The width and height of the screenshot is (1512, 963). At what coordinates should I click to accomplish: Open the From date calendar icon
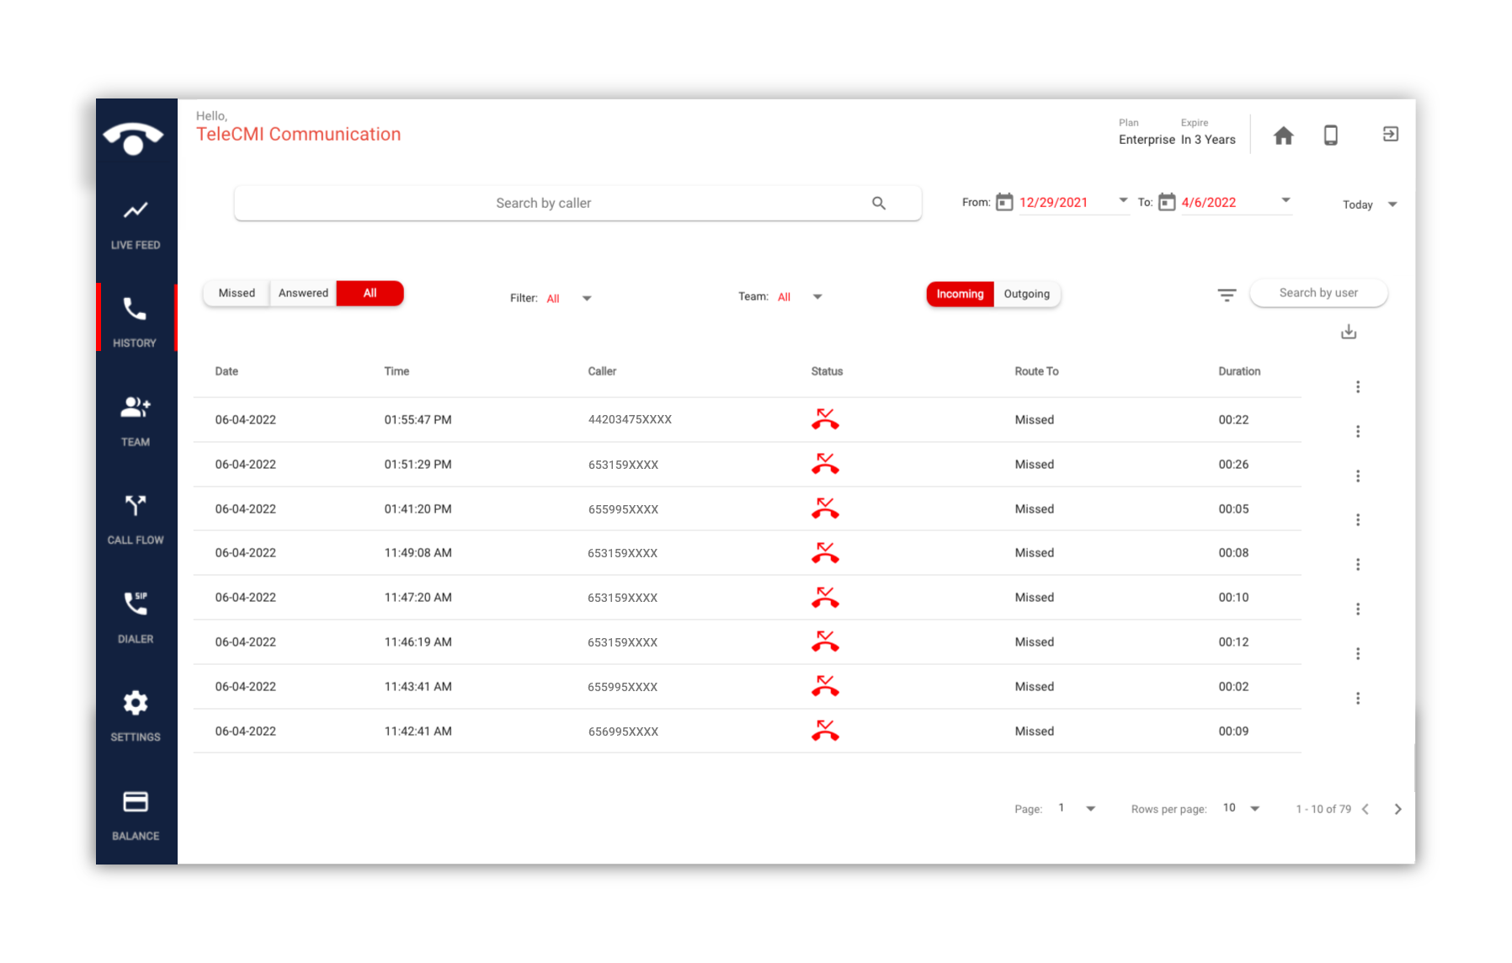click(x=1004, y=202)
